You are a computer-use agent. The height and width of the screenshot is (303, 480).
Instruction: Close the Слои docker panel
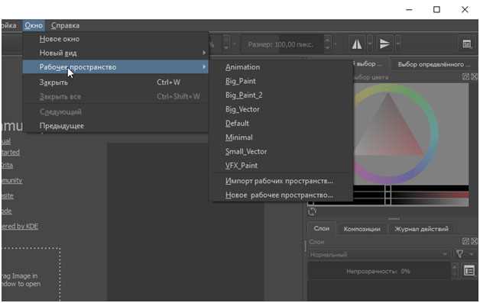click(x=474, y=241)
